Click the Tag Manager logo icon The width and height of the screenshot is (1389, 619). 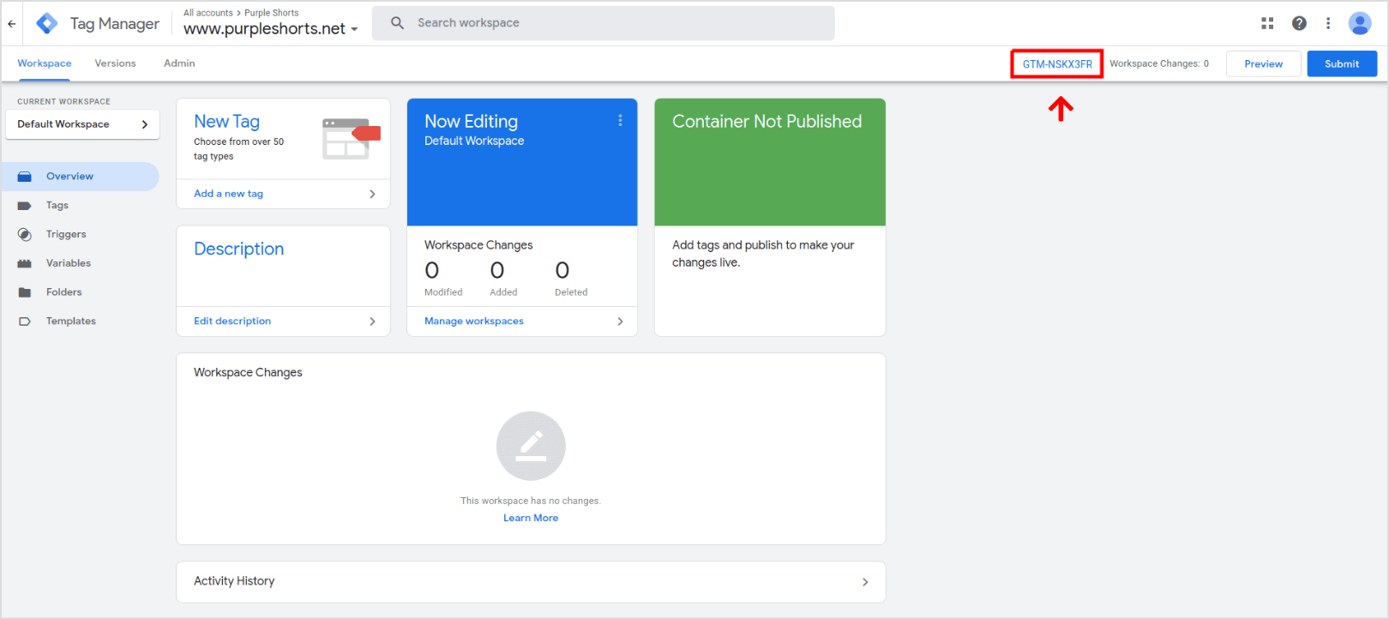(47, 24)
